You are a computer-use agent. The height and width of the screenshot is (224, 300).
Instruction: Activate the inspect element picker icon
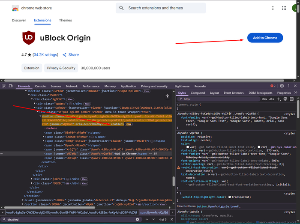(3, 87)
